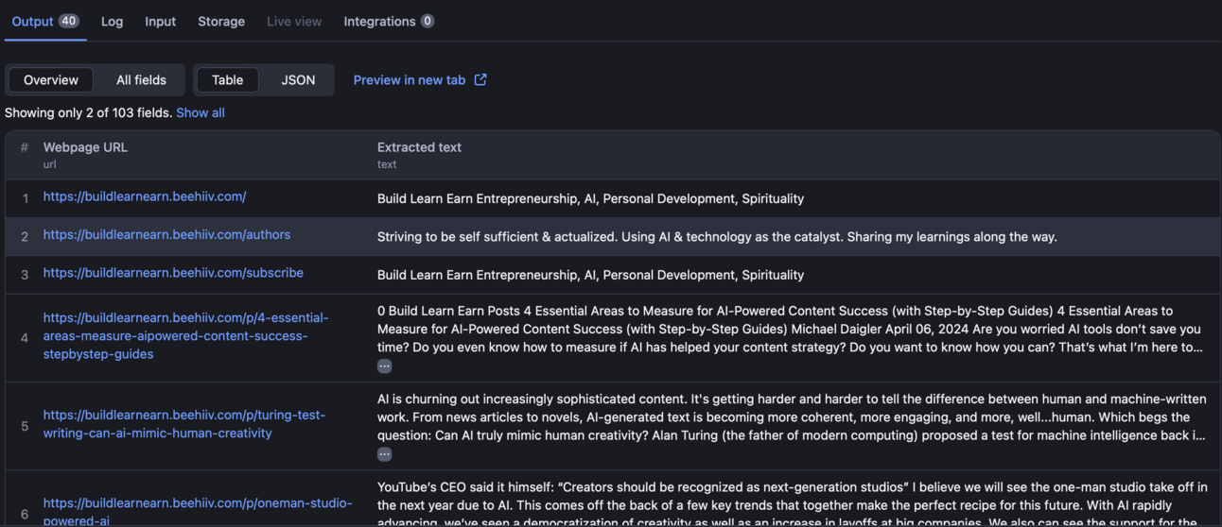The width and height of the screenshot is (1222, 527).
Task: Open the Output tab
Action: (x=44, y=21)
